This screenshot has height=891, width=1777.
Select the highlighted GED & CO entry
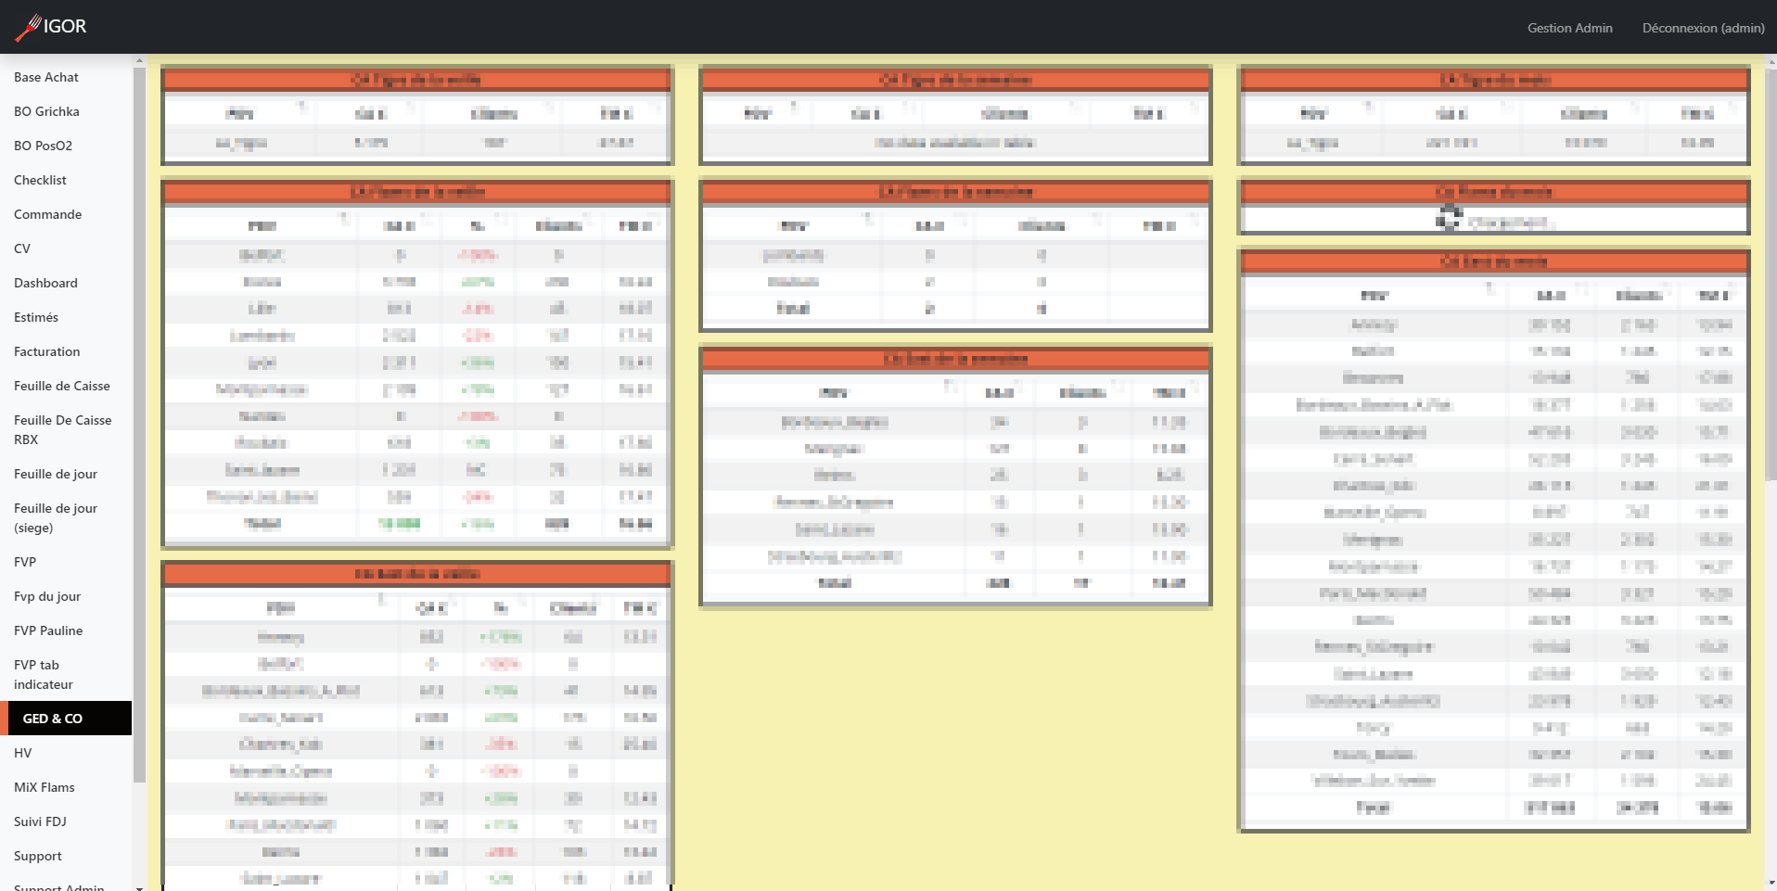(x=53, y=719)
